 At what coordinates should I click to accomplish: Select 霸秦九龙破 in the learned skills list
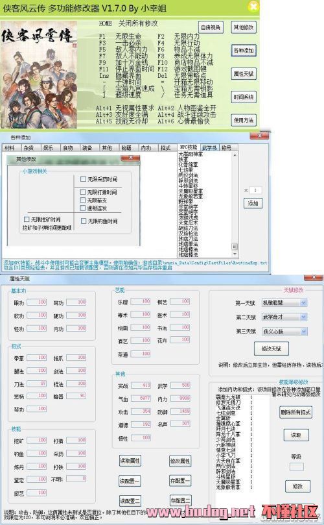228,397
